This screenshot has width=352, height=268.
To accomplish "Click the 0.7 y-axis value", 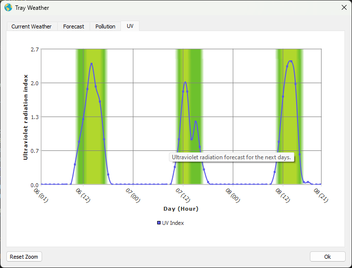I will tap(35, 151).
